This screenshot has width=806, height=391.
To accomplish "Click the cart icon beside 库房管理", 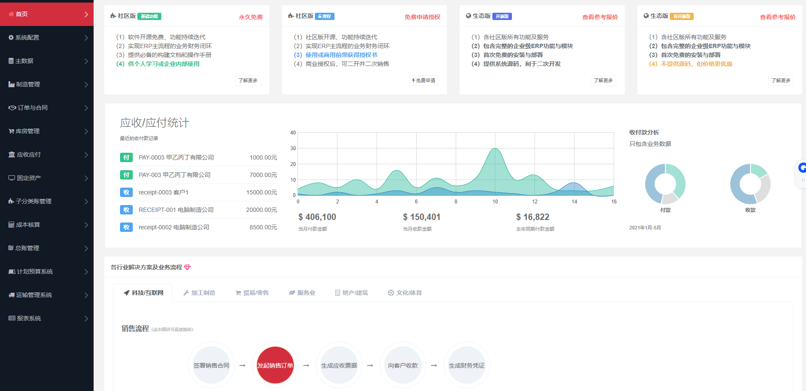I will [x=11, y=131].
